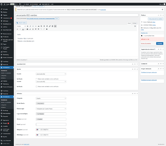
Task: Open WooCommerce in sidebar menu
Action: coord(7,34)
